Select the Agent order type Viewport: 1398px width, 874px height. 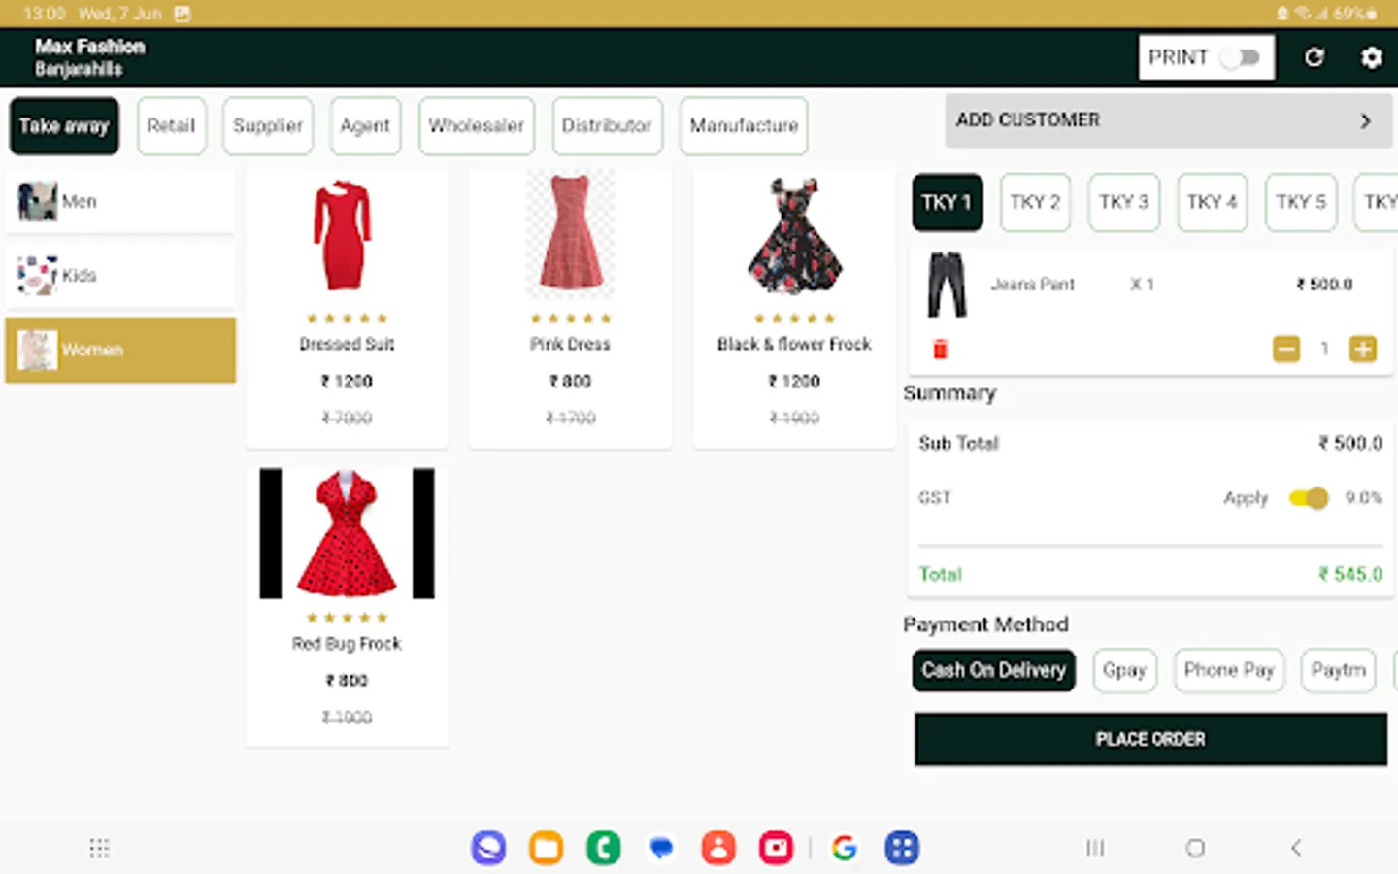365,126
